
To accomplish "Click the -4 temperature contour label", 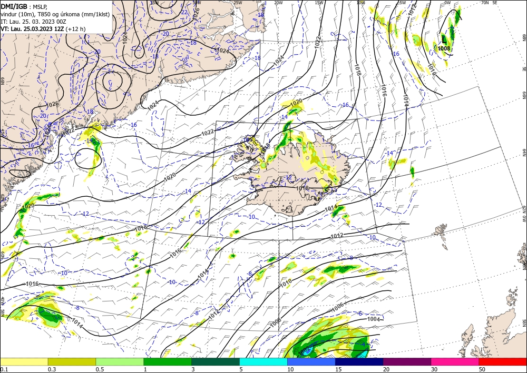I will (363, 344).
